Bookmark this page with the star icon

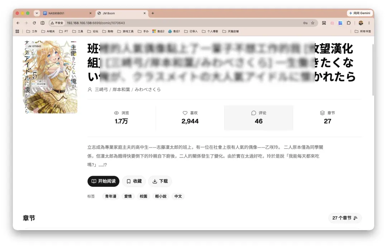pos(313,23)
